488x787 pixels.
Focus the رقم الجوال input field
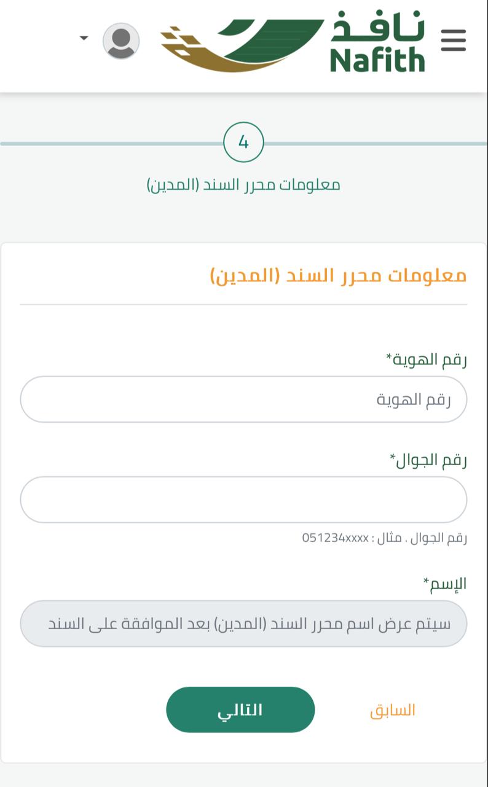pyautogui.click(x=243, y=499)
